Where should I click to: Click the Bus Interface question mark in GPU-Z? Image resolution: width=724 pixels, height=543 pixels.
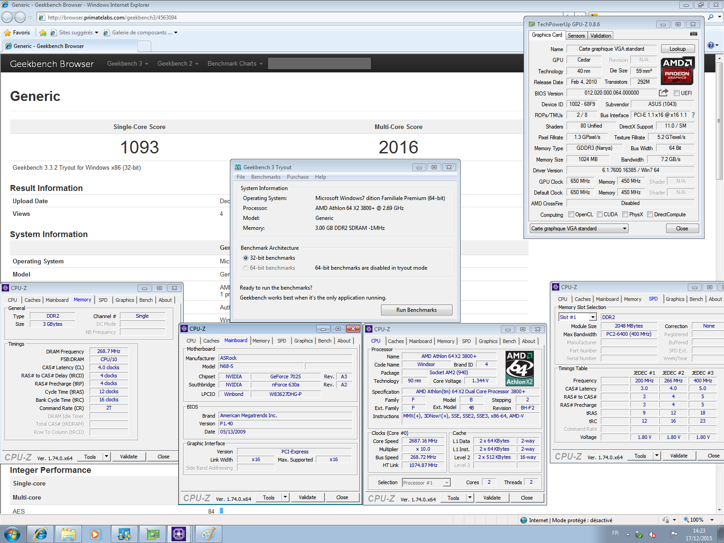[x=693, y=115]
